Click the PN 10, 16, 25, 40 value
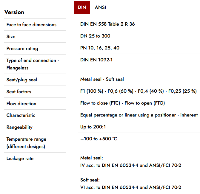200x194 pixels. 100,48
